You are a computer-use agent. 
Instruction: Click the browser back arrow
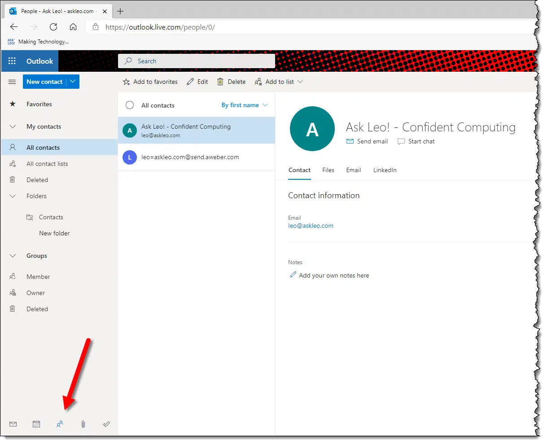(x=14, y=27)
